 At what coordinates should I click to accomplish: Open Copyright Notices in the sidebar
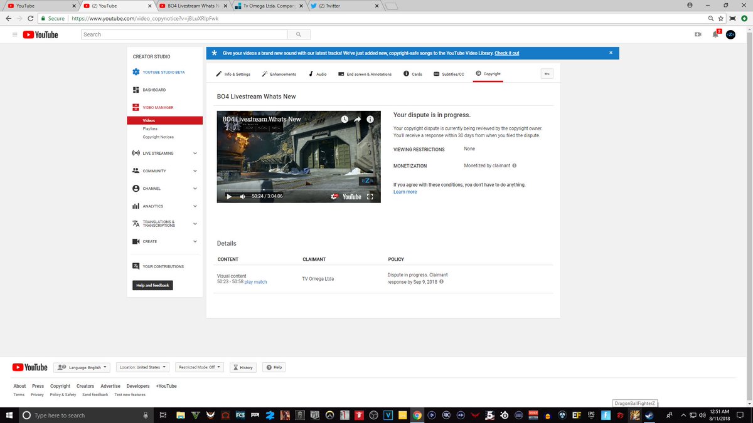point(158,137)
